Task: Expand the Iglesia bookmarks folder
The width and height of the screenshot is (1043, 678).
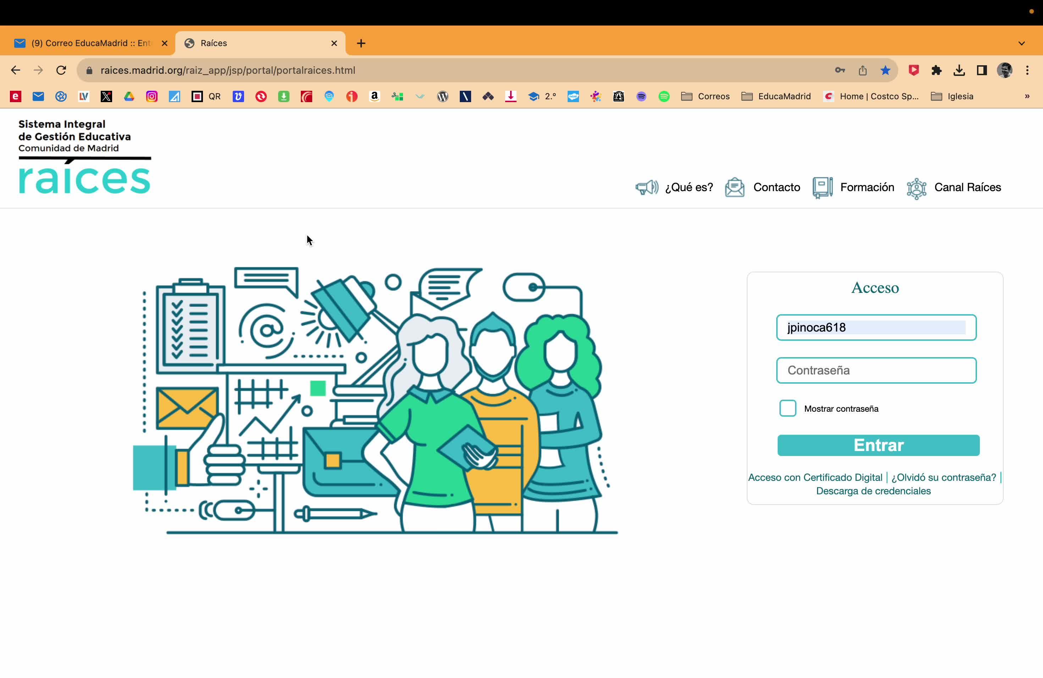Action: 952,96
